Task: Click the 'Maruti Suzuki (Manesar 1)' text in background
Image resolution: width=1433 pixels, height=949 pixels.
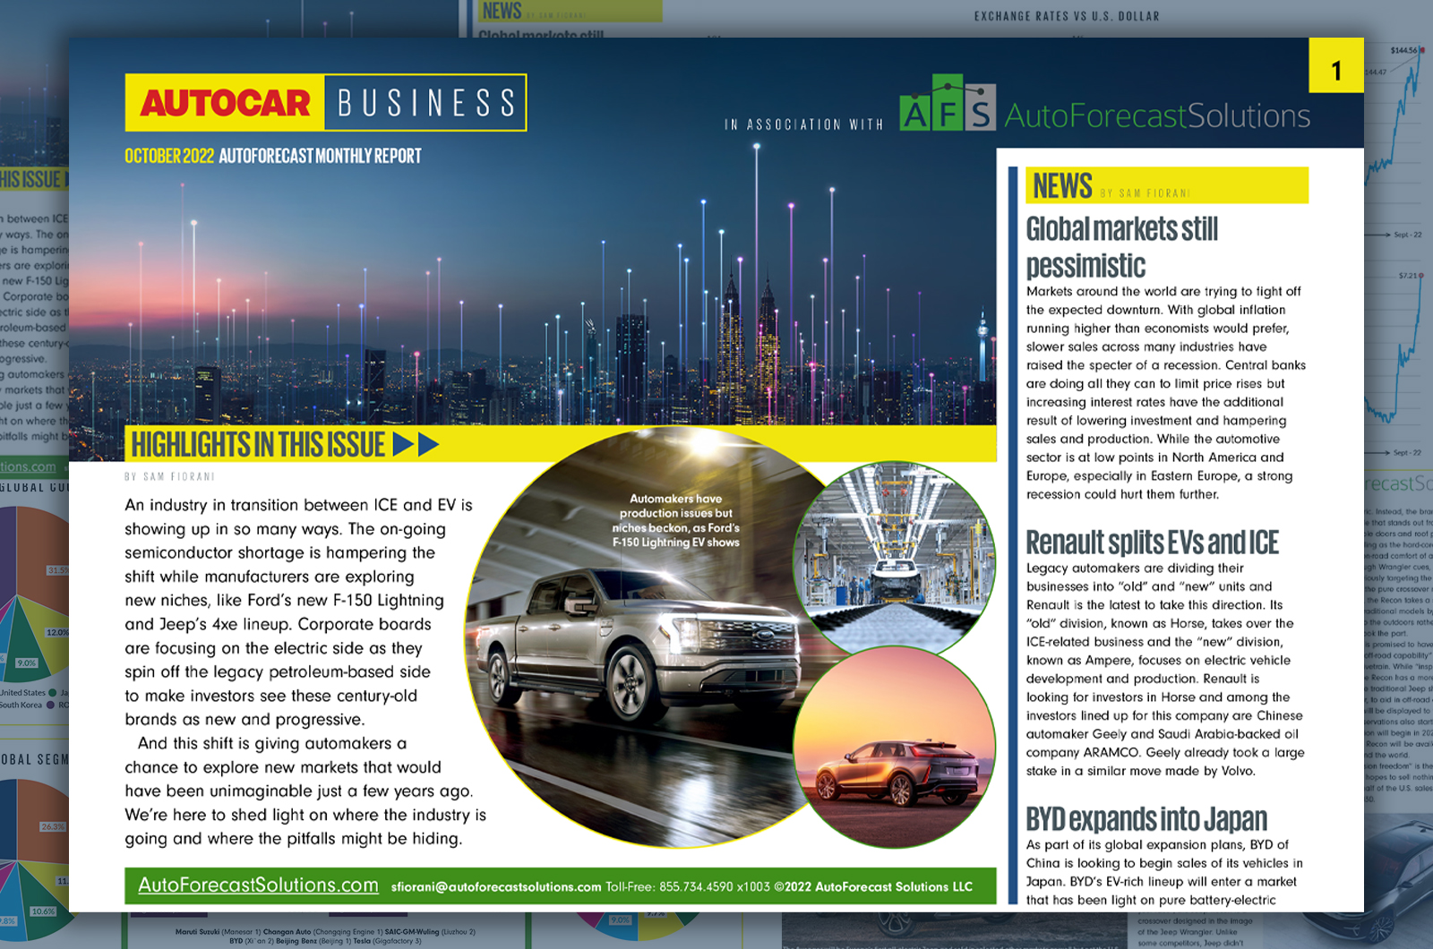Action: tap(218, 932)
